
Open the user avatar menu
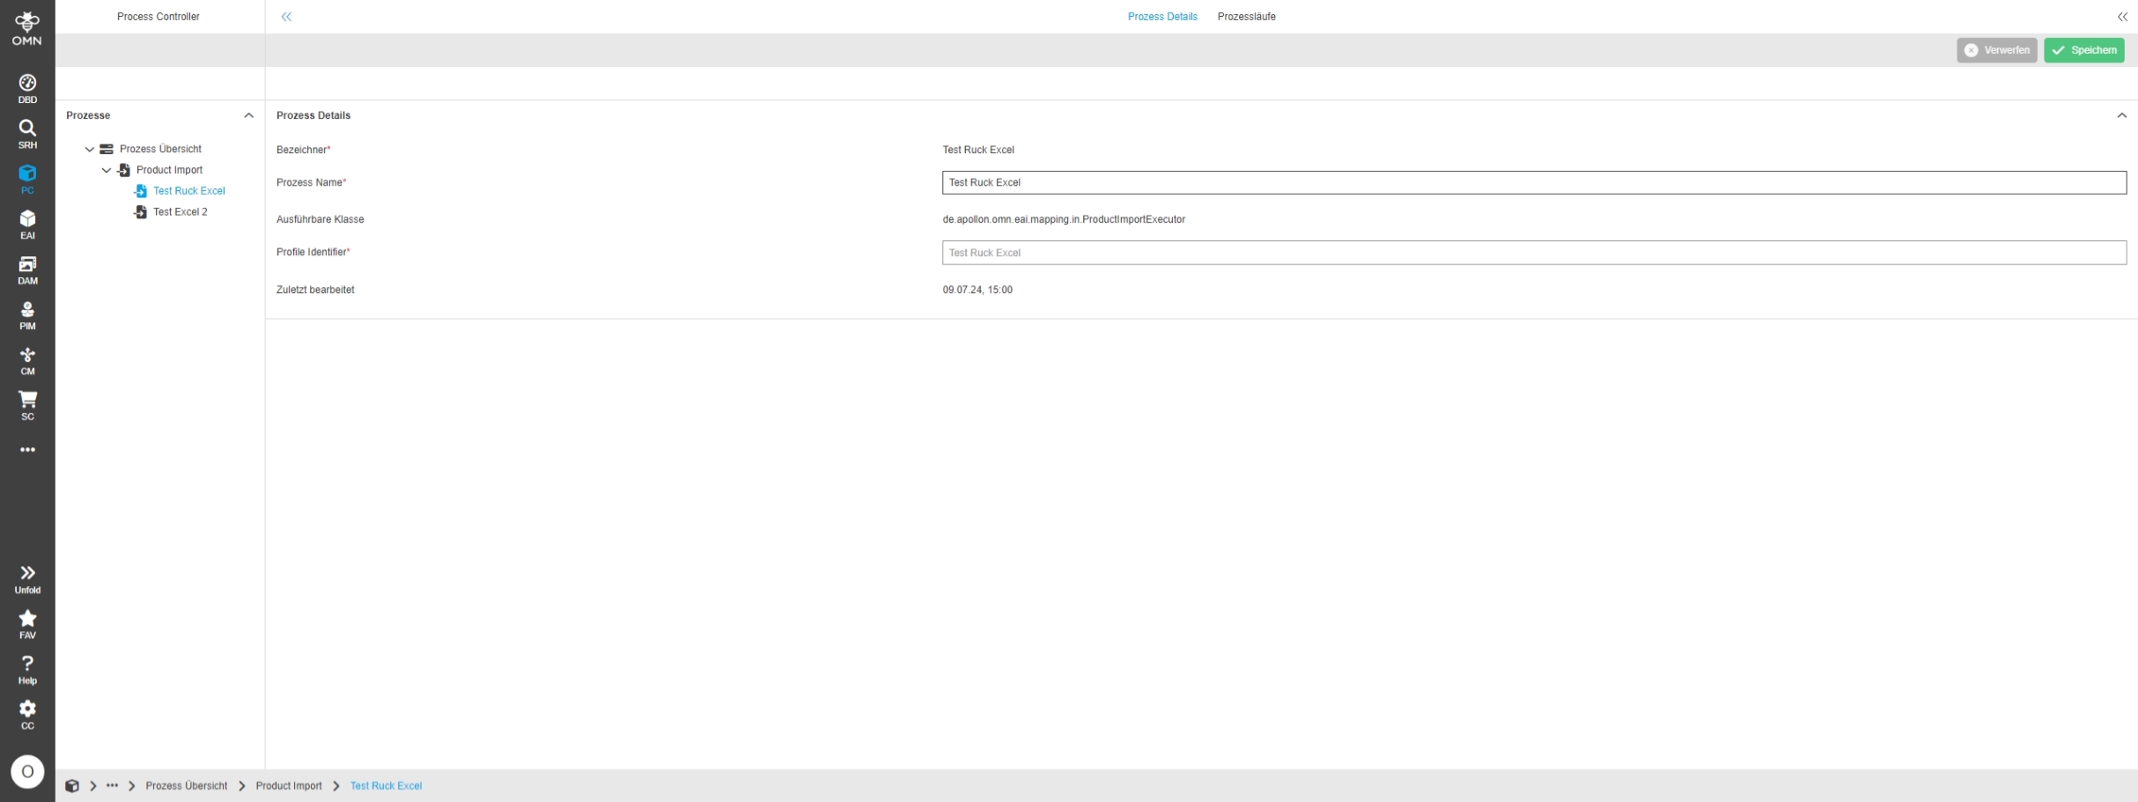point(27,772)
